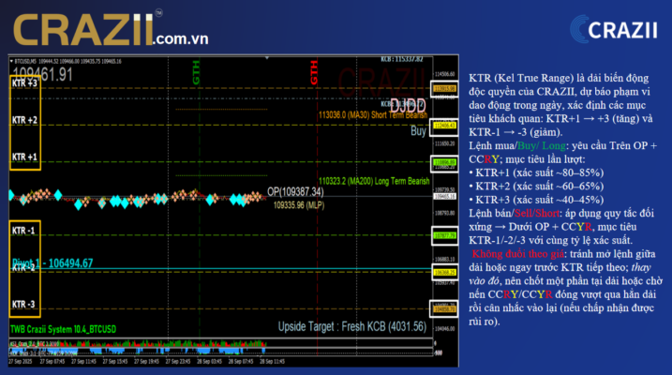Screen dimensions: 672x375
Task: Click the green 107877.79 price tag
Action: 445,235
